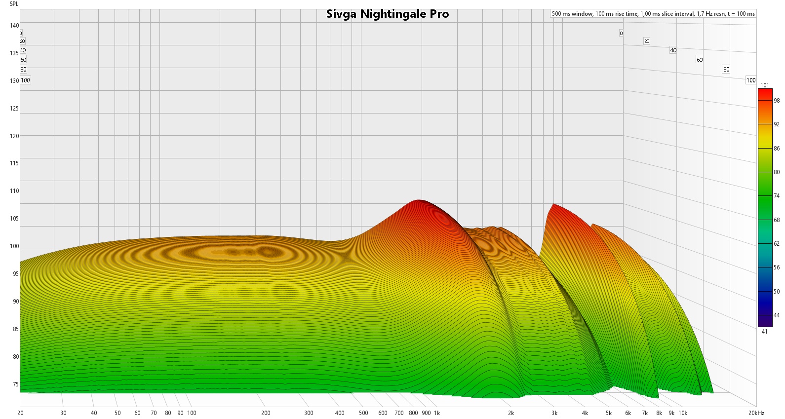
Task: Click the 41 minimum below color scale
Action: point(765,332)
